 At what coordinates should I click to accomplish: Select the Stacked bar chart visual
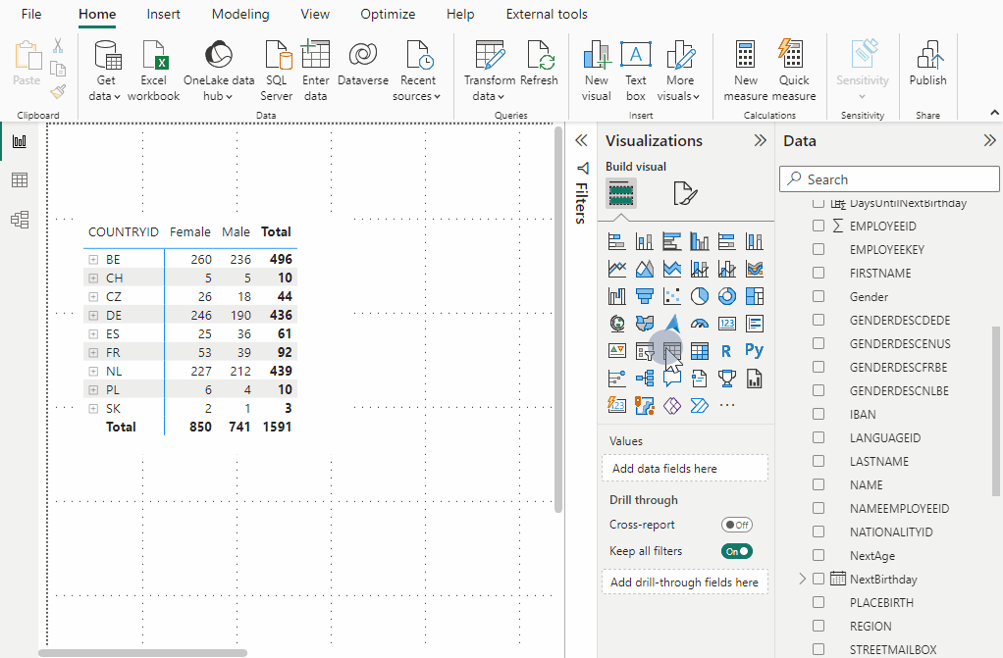616,241
